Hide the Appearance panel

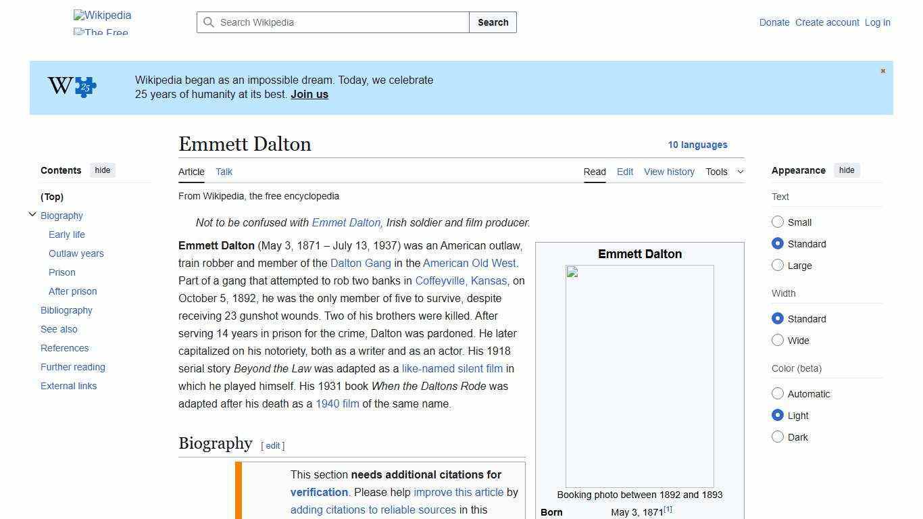point(847,170)
